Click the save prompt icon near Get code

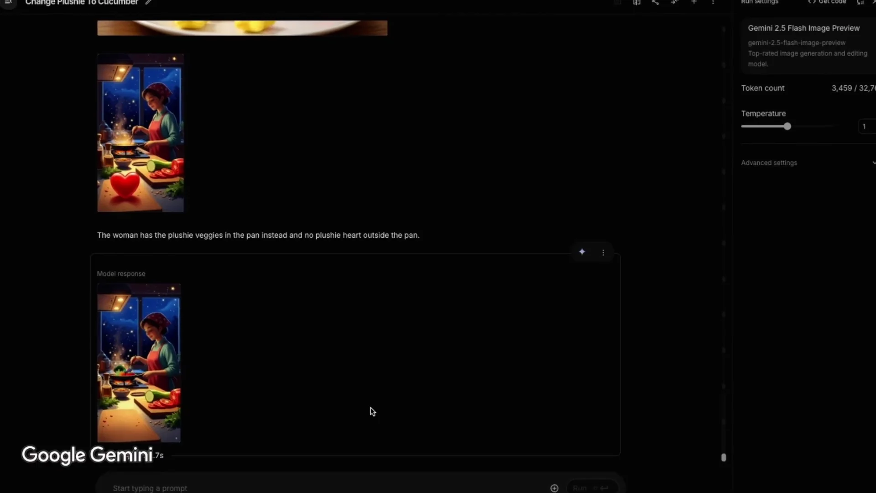pos(861,3)
